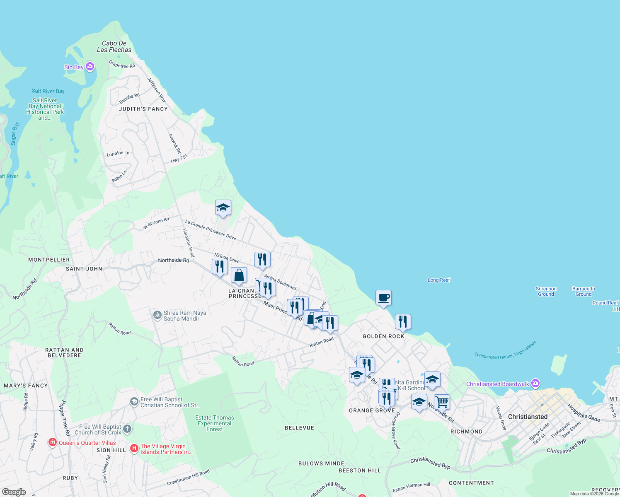Open the Christiansted Boardwalk label
Screen dimensions: 620x497
(x=497, y=384)
